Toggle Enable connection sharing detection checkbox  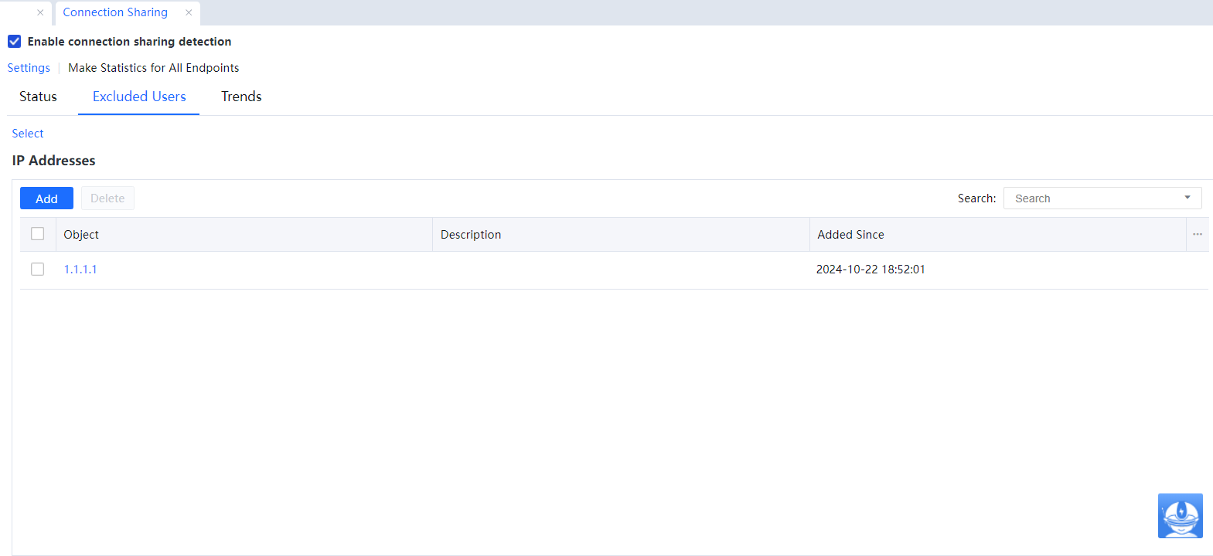pos(15,42)
